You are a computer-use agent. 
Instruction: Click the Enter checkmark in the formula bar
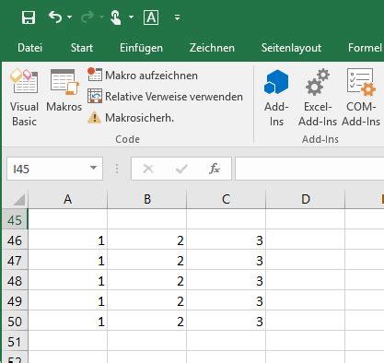coord(181,169)
